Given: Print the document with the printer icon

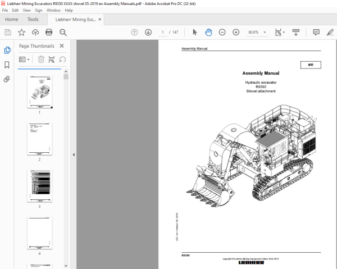Looking at the screenshot, I should [49, 32].
